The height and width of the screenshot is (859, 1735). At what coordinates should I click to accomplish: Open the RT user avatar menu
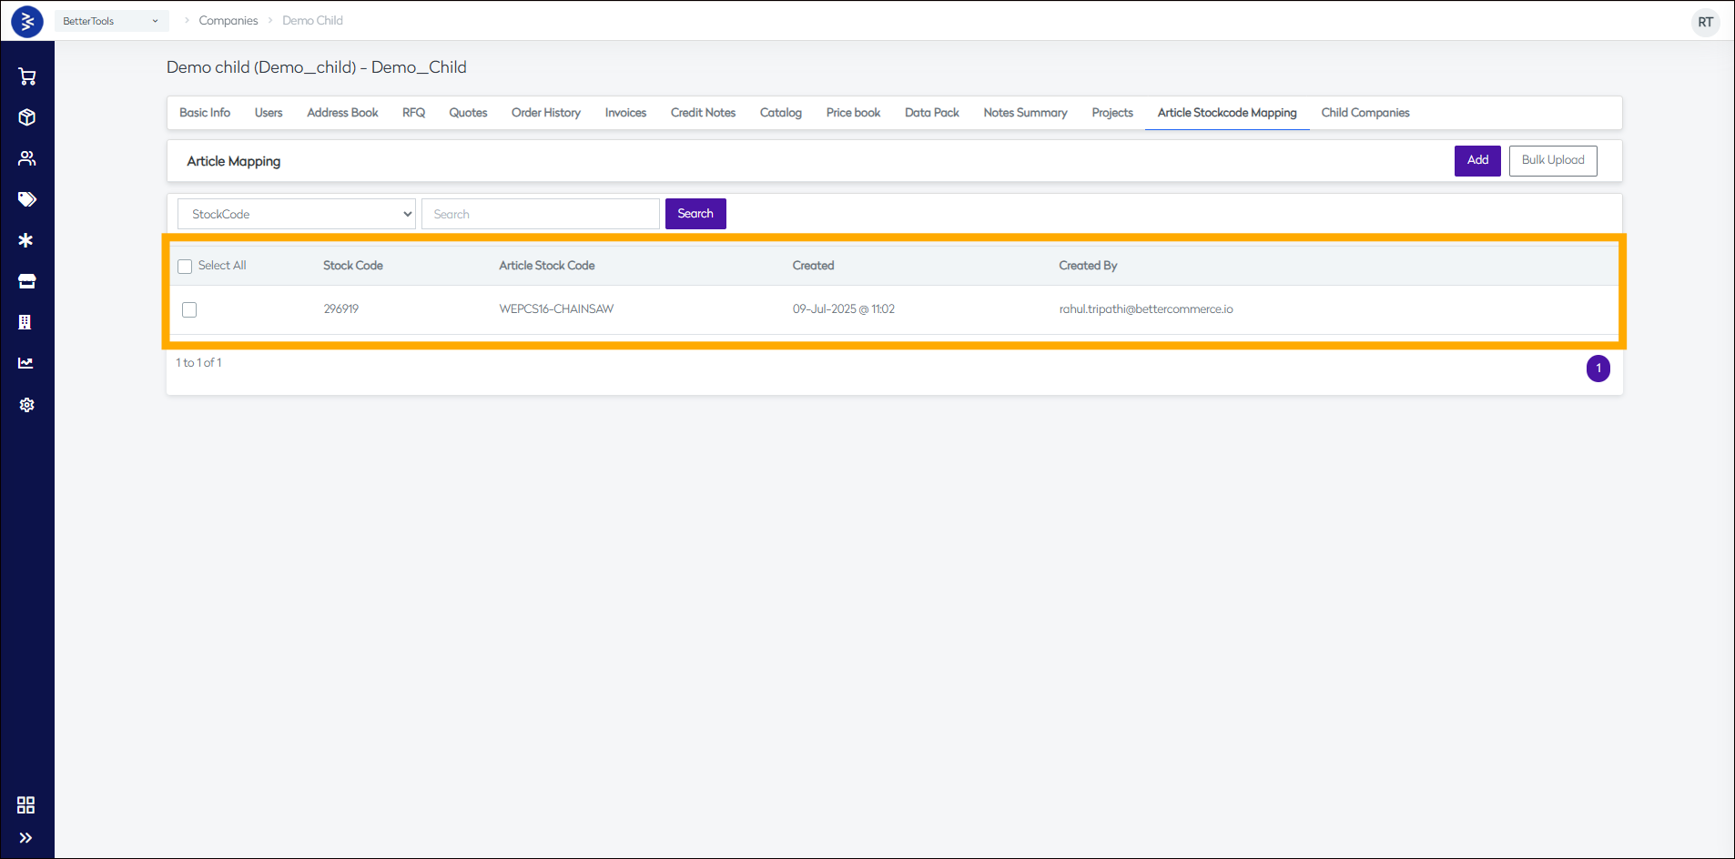[x=1705, y=22]
